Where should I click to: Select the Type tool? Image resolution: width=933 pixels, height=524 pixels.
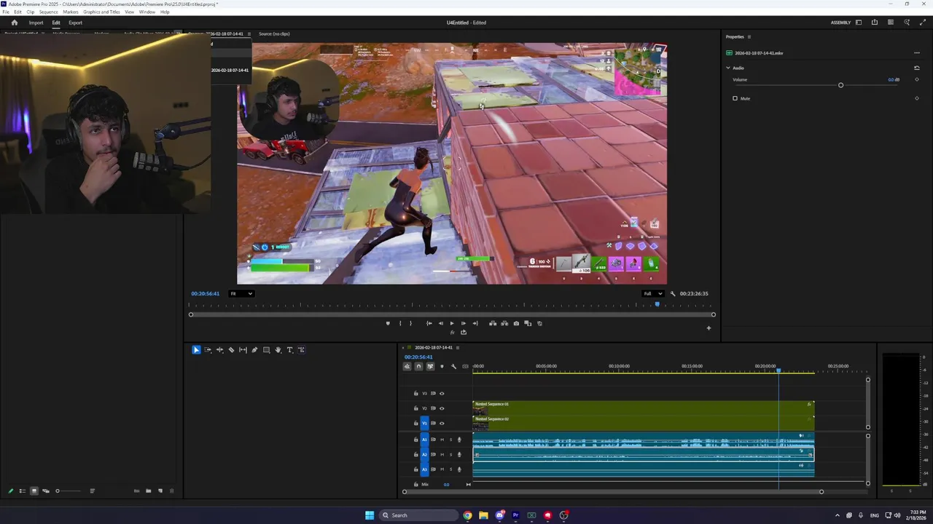pos(289,350)
